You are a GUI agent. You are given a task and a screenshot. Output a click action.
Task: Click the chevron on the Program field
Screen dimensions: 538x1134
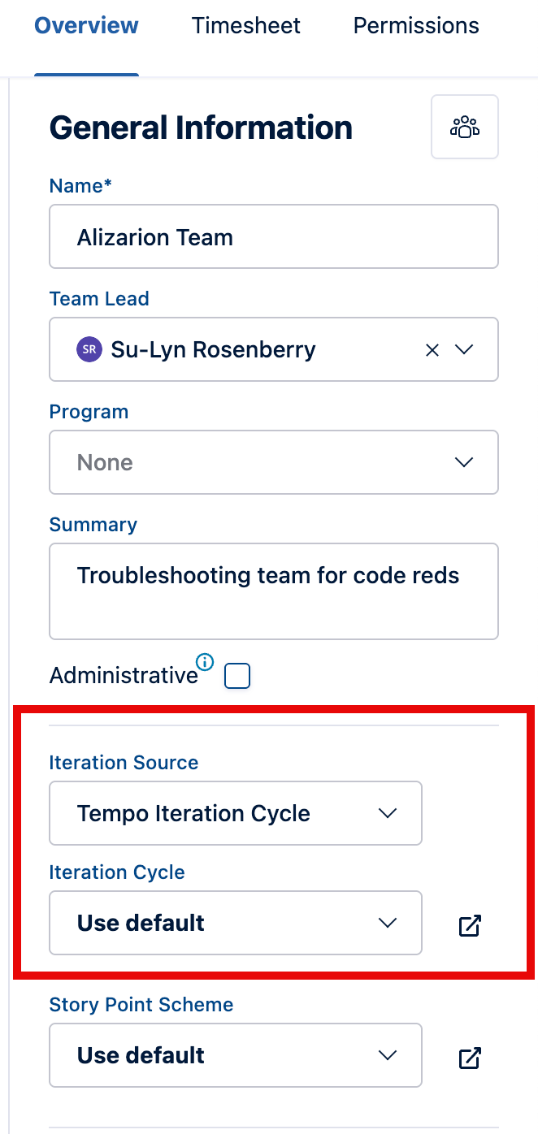463,461
